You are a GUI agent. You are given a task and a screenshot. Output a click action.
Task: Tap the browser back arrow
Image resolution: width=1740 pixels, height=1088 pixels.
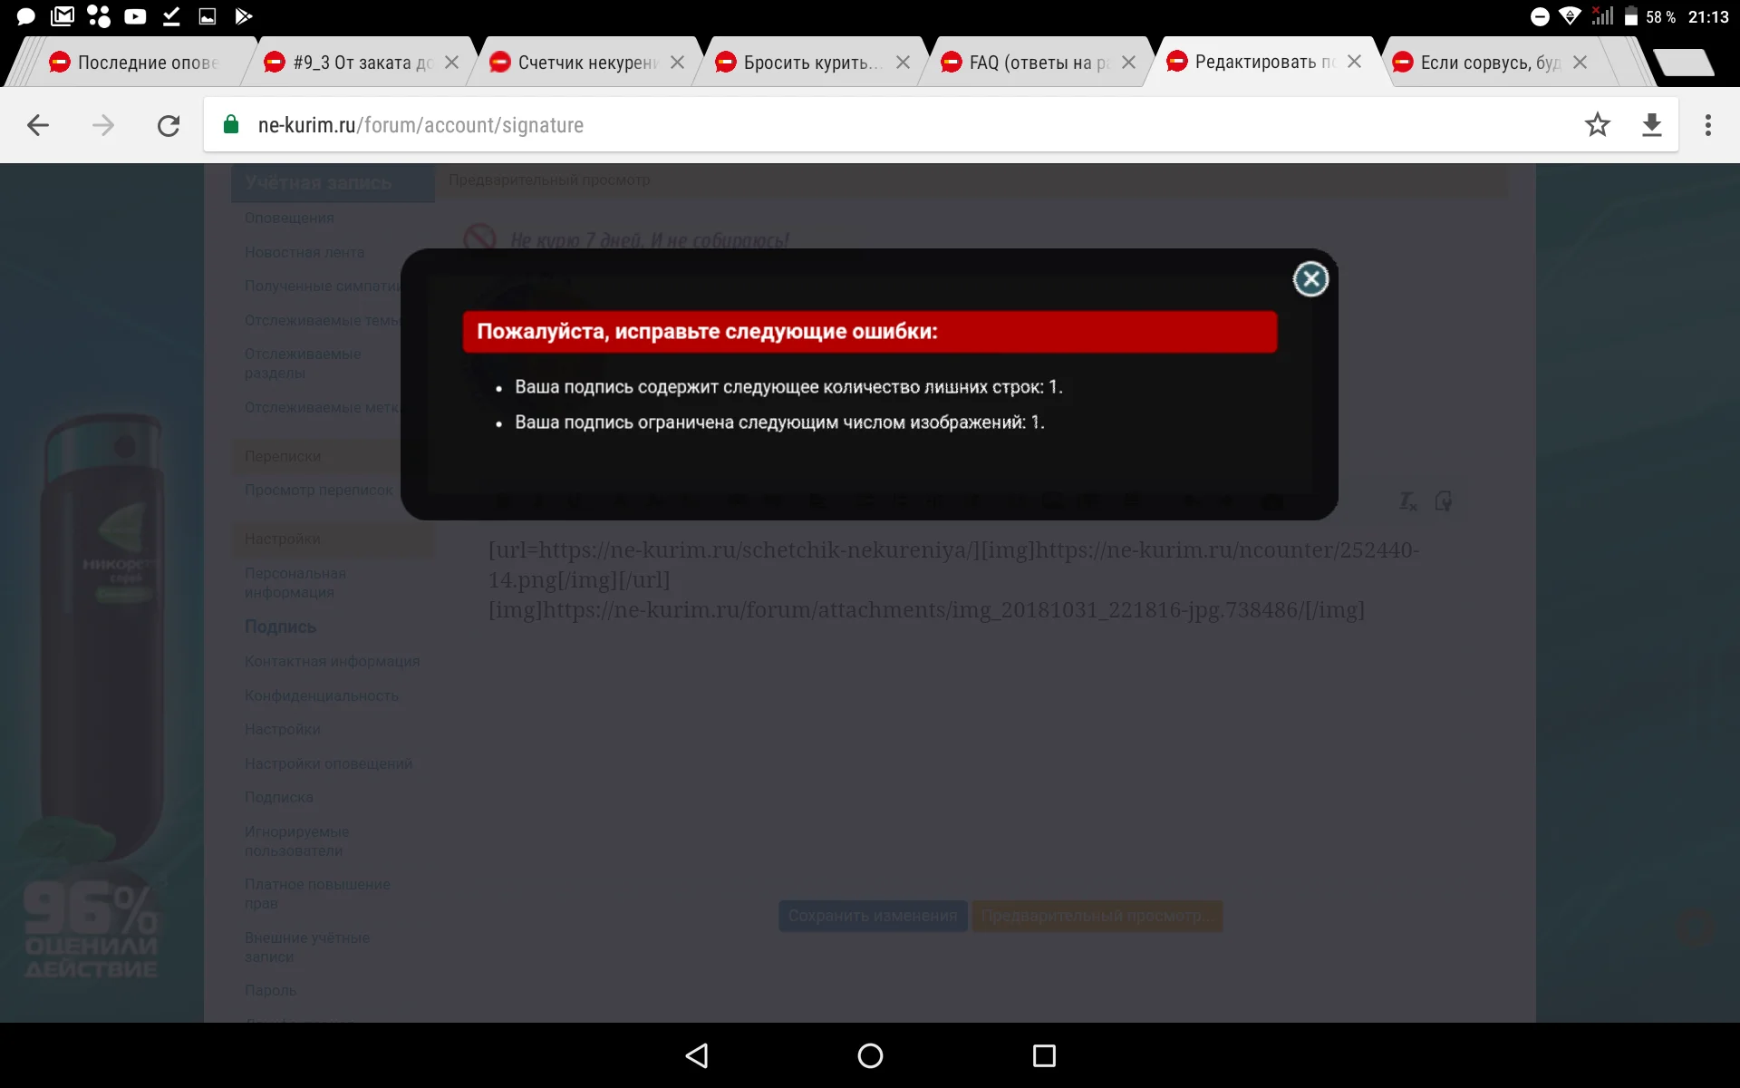click(38, 125)
